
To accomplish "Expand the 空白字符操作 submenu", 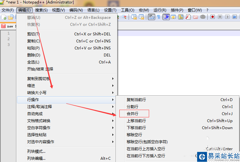I will pyautogui.click(x=67, y=128).
